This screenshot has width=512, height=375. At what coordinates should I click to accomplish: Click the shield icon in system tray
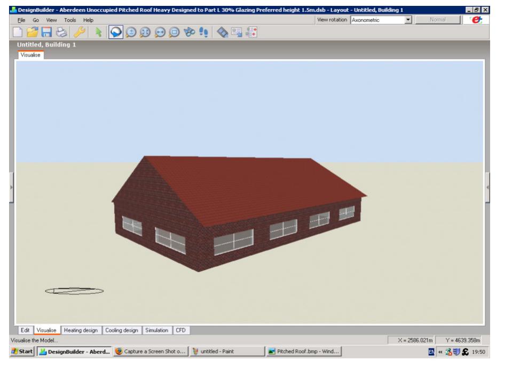click(456, 352)
